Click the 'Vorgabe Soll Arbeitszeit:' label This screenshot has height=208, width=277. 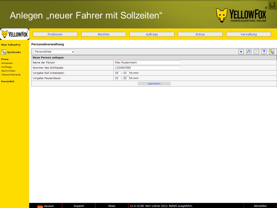(48, 73)
